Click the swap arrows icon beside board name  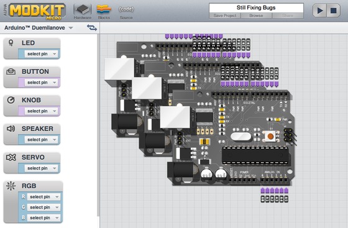pos(92,28)
